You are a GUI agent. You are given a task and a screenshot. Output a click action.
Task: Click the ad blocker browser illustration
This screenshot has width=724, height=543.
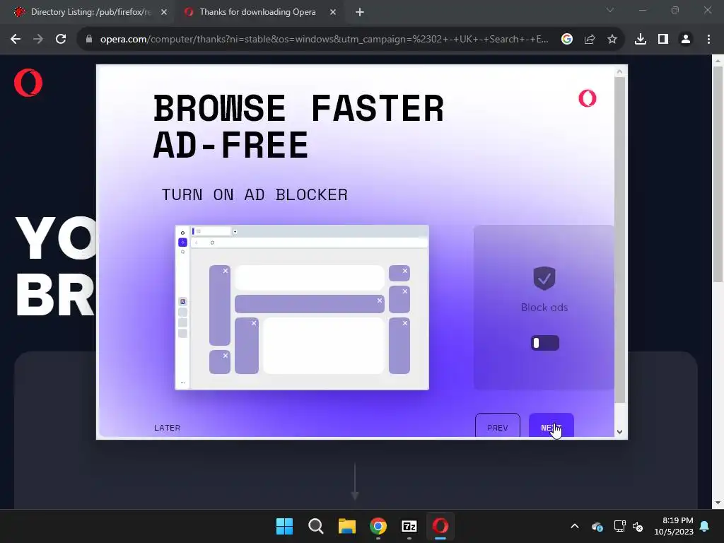coord(302,308)
